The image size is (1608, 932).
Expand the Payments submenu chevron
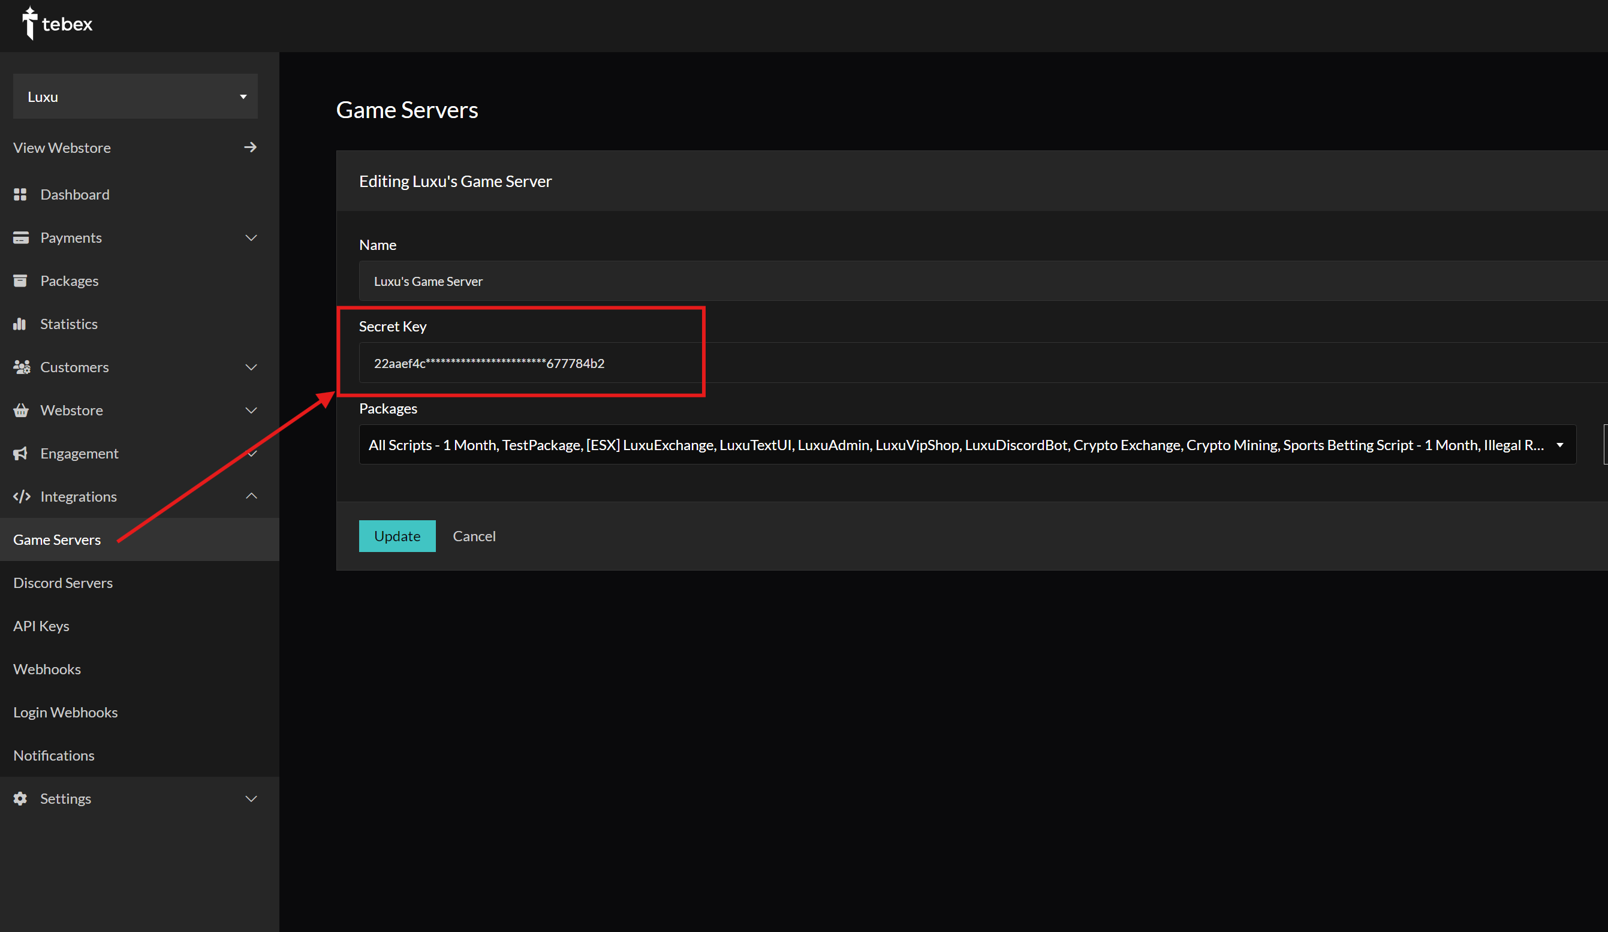251,238
